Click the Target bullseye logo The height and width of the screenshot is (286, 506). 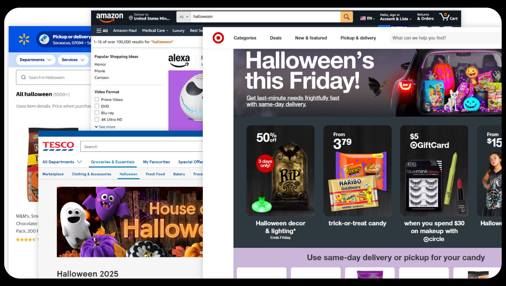(218, 38)
